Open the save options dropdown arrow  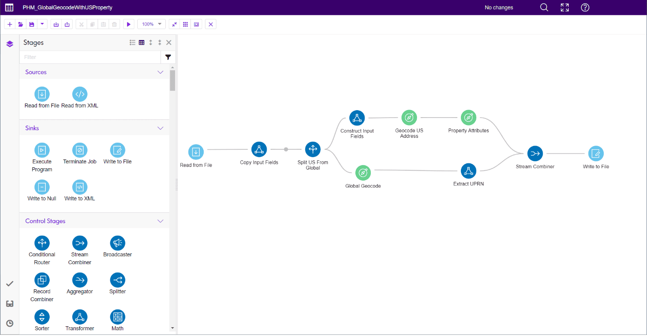[x=42, y=25]
